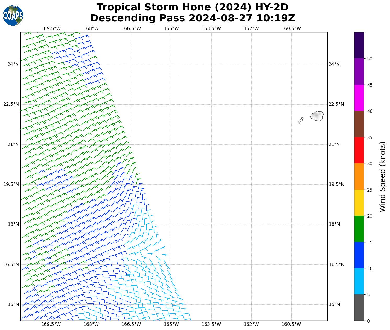
Task: Click the top axis 165°W longitude label
Action: point(171,28)
